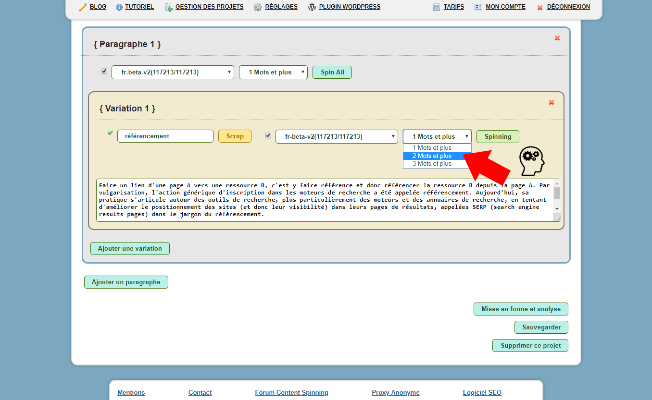Open MON COMPTE page
The height and width of the screenshot is (400, 652).
505,7
